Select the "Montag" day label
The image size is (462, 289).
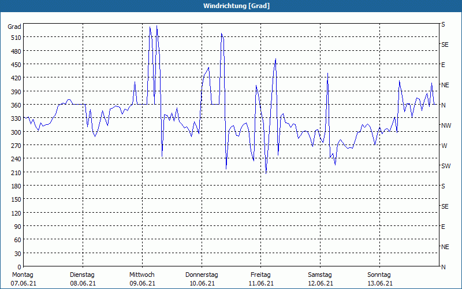click(x=23, y=275)
